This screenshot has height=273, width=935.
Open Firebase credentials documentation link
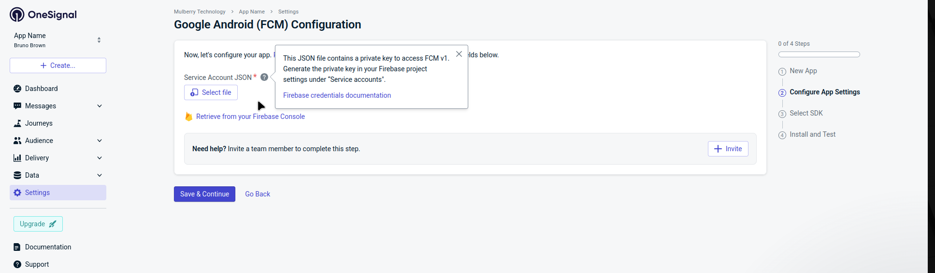pos(337,95)
